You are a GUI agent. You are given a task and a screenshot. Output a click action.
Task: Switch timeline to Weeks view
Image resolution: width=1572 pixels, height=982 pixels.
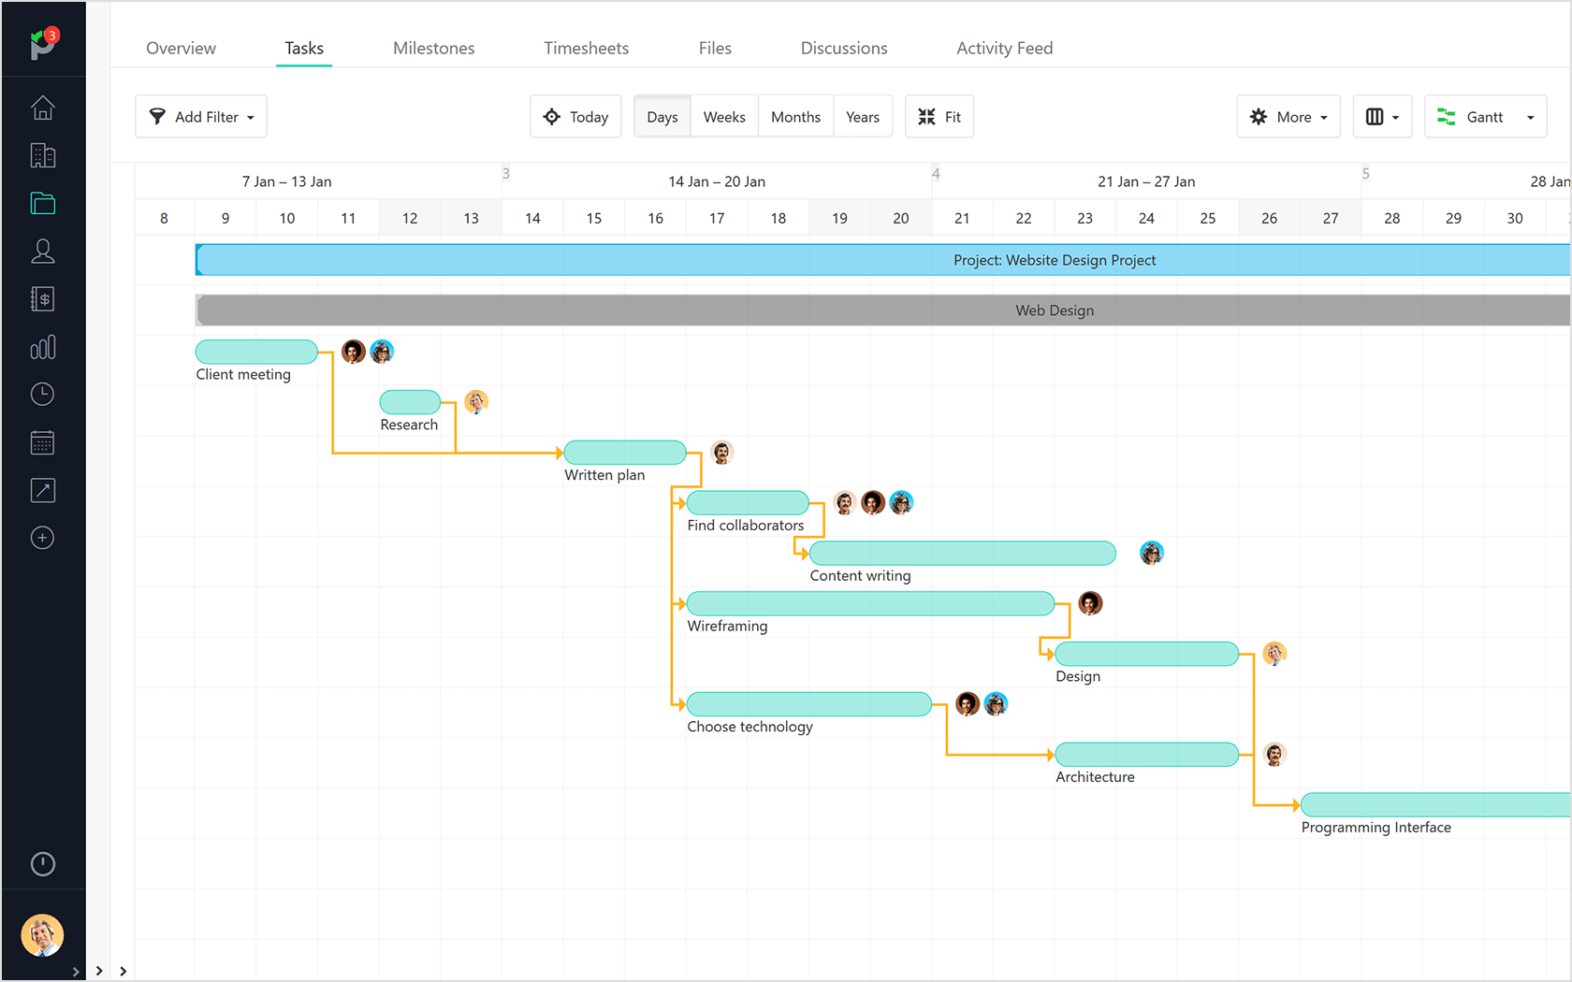point(724,116)
